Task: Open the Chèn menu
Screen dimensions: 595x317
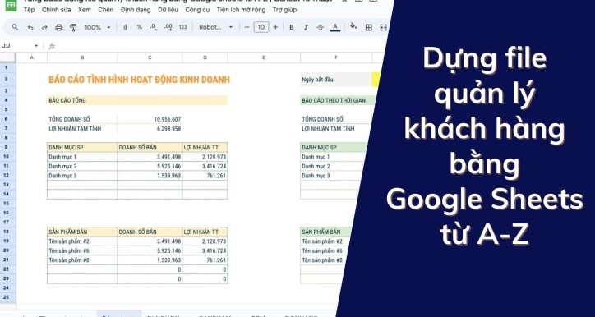Action: [x=105, y=10]
